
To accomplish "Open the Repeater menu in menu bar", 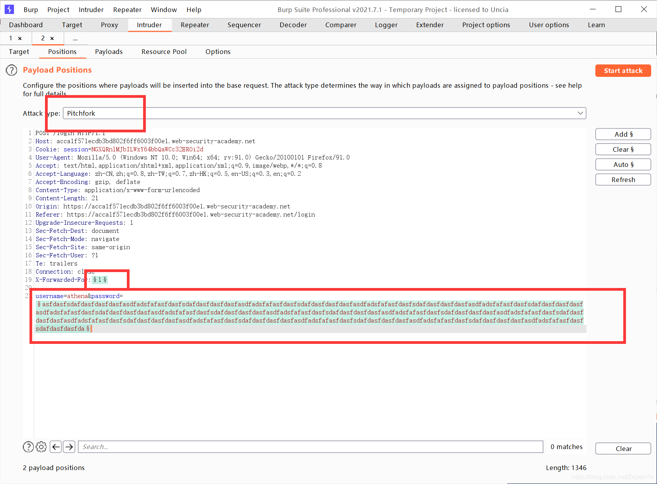I will tap(127, 10).
